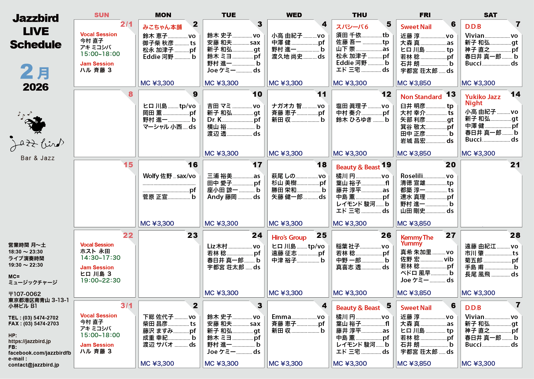Click the 2/1 Jam Session heading
Screen dimensions: 534x379
97,64
